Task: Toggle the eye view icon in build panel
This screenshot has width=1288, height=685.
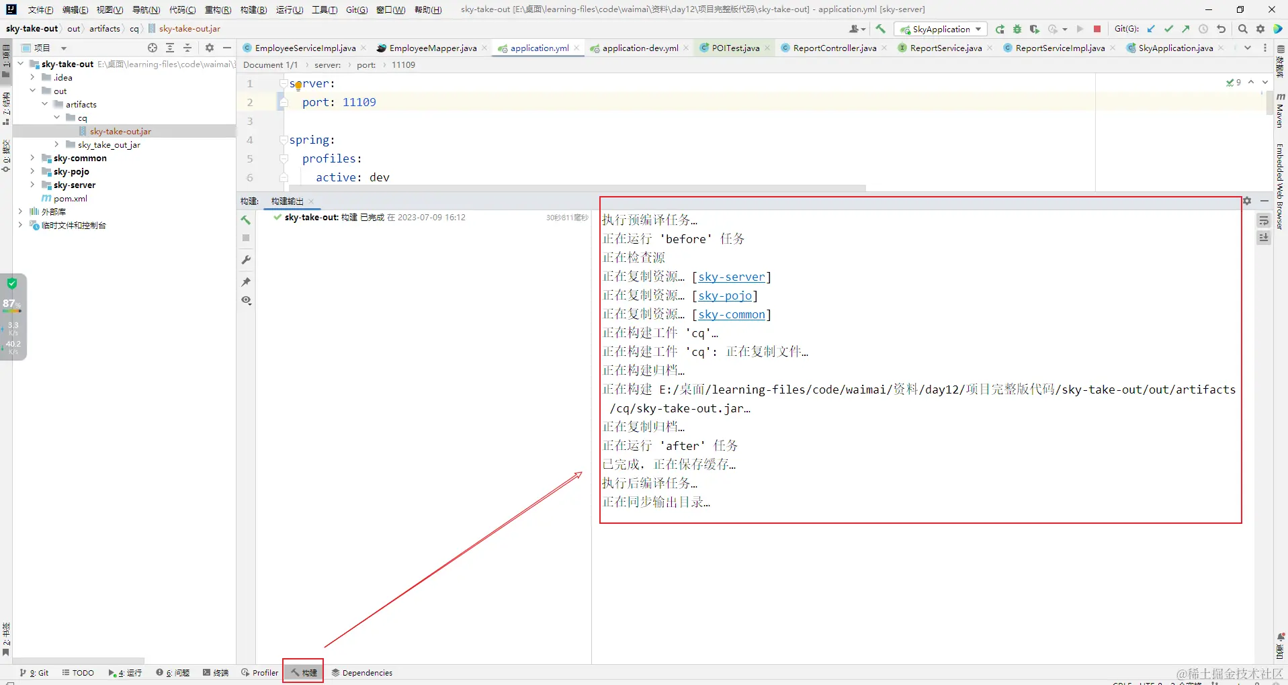Action: [246, 300]
